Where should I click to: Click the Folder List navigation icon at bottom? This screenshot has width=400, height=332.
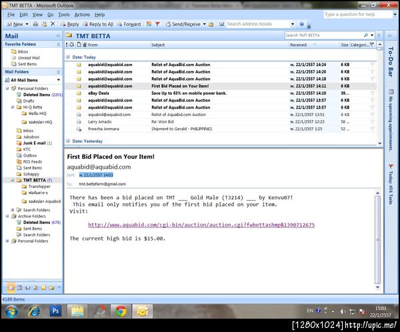tap(51, 288)
